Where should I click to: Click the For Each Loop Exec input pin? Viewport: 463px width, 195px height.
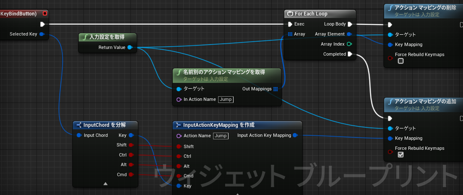tap(290, 24)
